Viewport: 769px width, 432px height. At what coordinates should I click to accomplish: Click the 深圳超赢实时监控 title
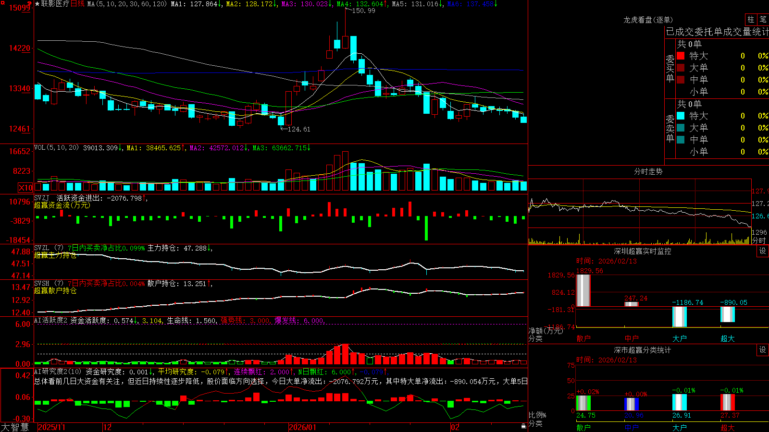point(642,251)
